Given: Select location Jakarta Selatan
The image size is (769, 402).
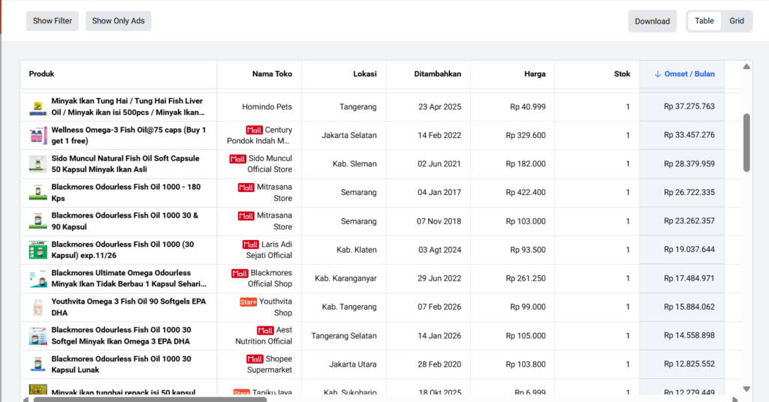Looking at the screenshot, I should click(349, 135).
